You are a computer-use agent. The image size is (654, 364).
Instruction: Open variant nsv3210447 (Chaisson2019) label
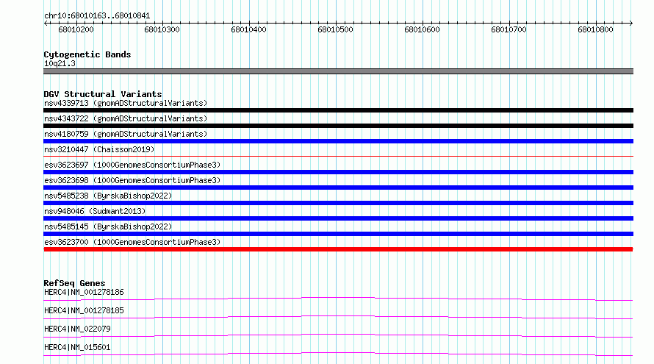click(99, 149)
